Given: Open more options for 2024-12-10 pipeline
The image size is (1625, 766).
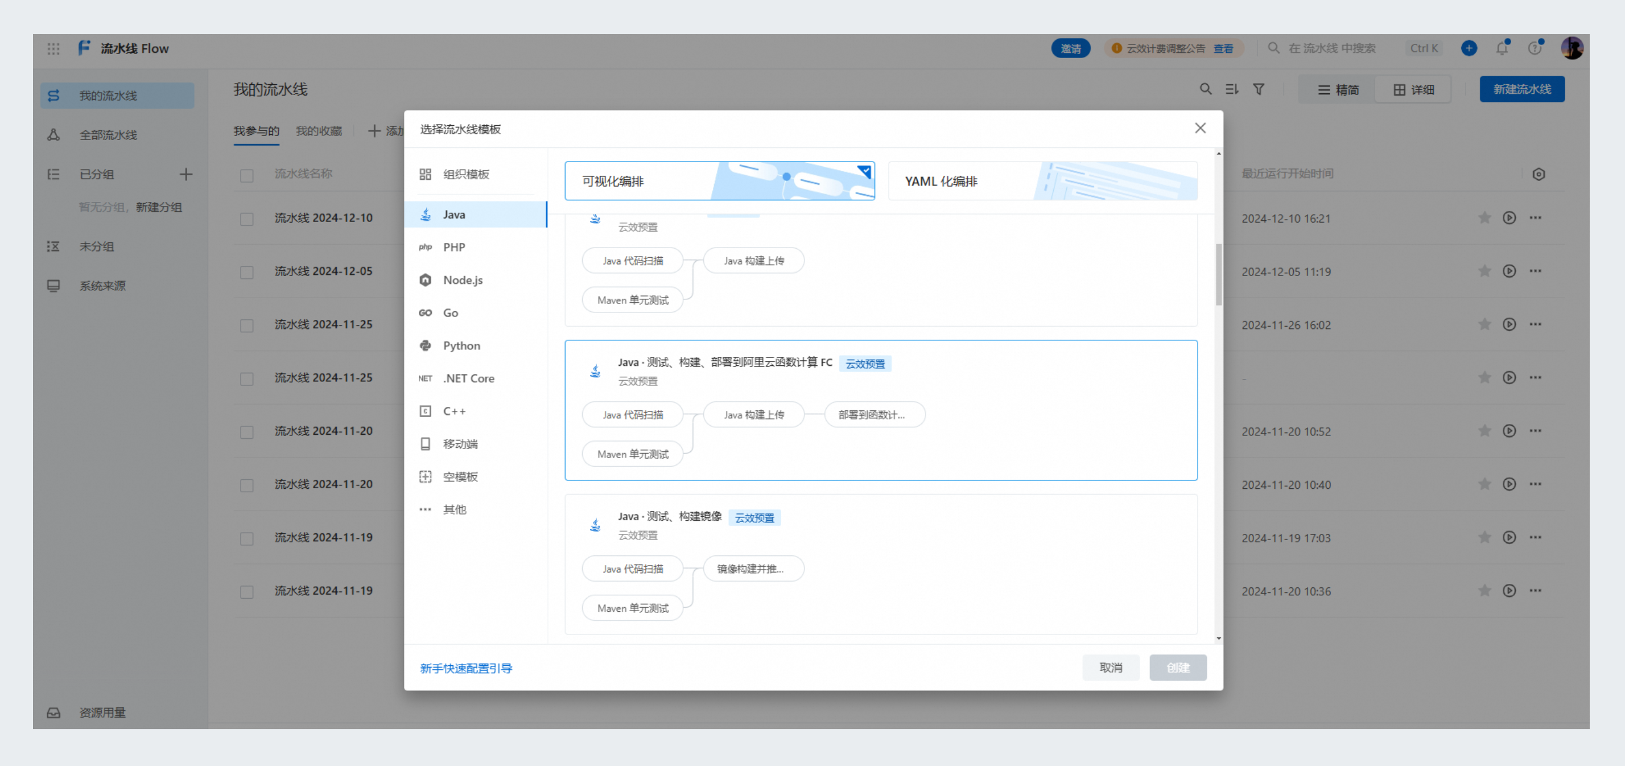Looking at the screenshot, I should [x=1535, y=218].
